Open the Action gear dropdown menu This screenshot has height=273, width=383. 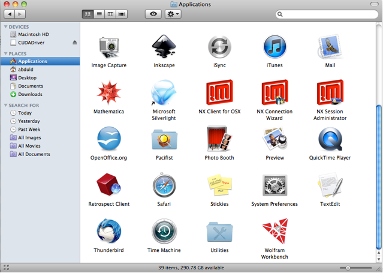coord(173,14)
